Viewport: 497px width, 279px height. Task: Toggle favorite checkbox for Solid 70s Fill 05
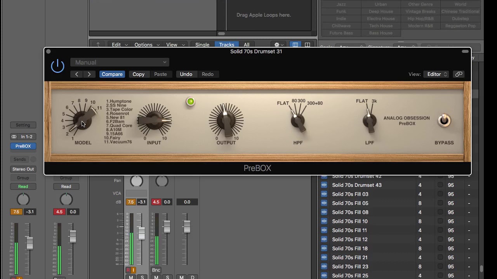[440, 203]
